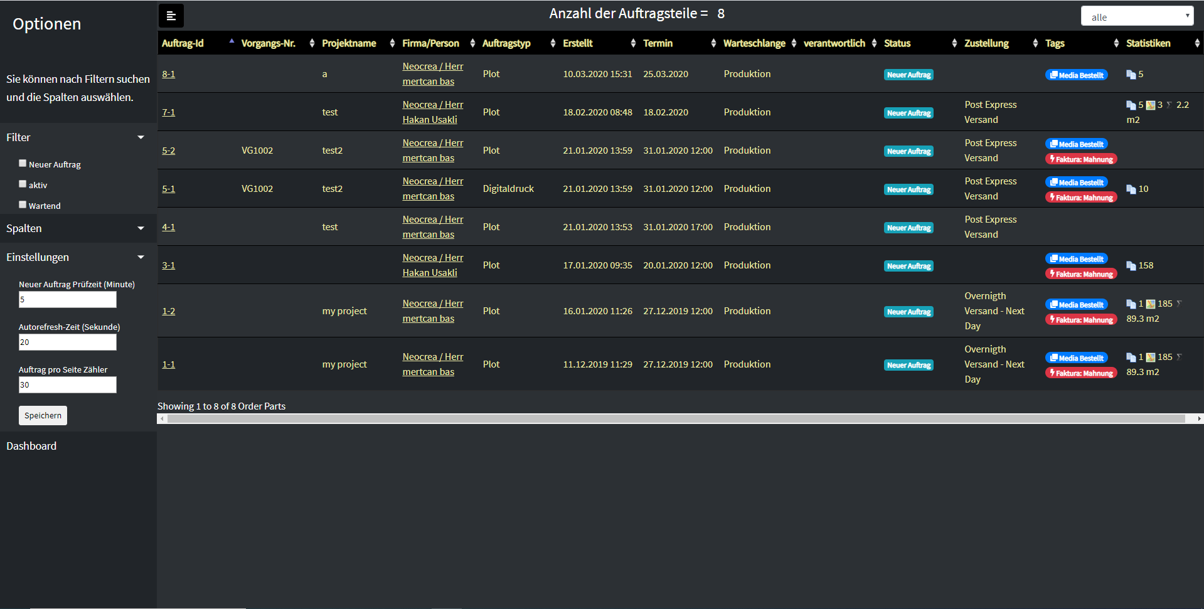Sort table by Auftrag-Id column

[x=197, y=43]
